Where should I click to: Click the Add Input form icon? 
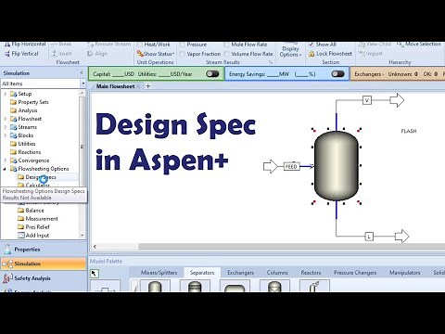tap(20, 236)
